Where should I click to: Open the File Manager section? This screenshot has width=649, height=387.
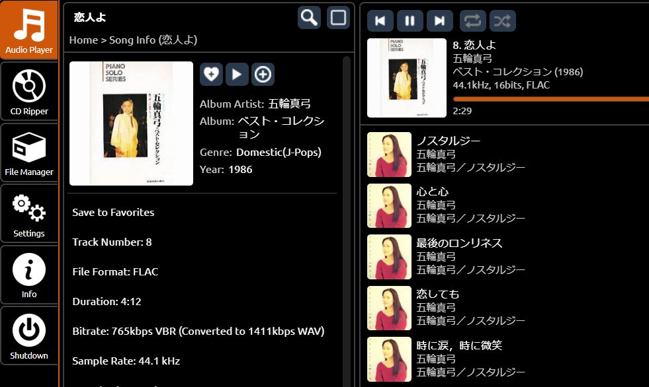pos(29,153)
